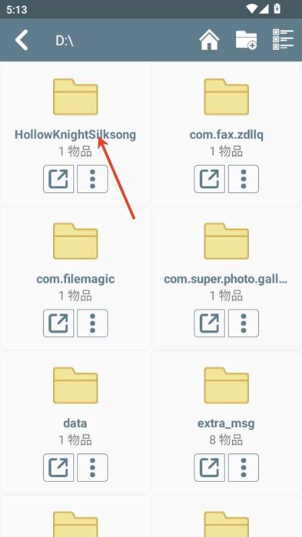Tap export icon for com.filemagic folder
Screen dimensions: 302x537
coord(59,323)
